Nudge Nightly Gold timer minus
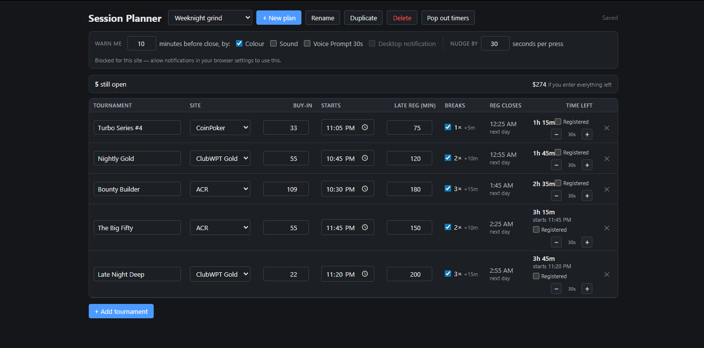The image size is (704, 348). (x=556, y=165)
